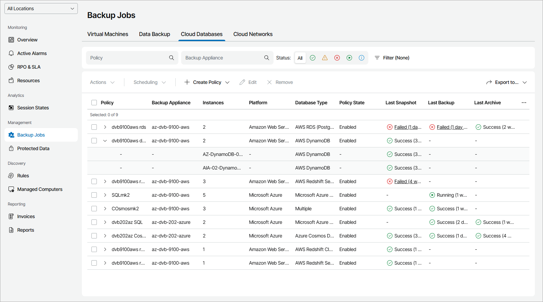Screen dimensions: 543x302
Task: Open the All Locations dropdown
Action: (x=41, y=8)
